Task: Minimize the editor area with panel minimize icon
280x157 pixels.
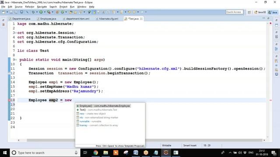Action: [264, 18]
